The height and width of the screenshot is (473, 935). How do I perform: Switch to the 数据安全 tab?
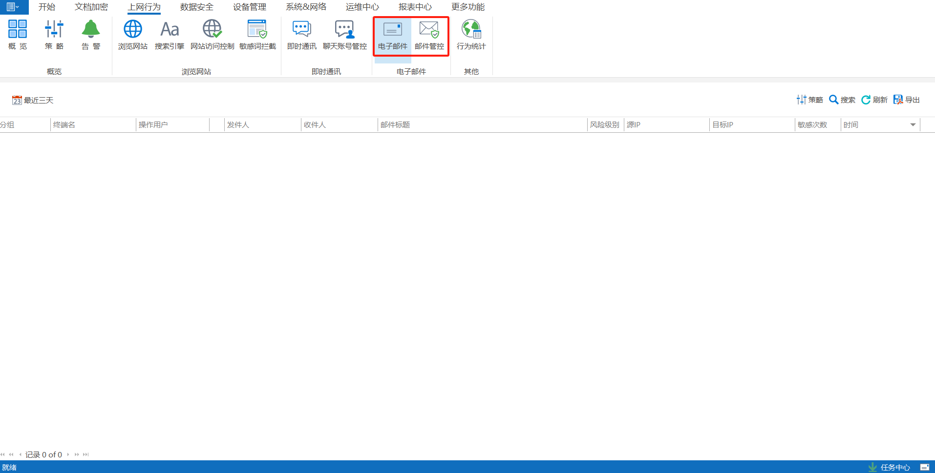197,7
